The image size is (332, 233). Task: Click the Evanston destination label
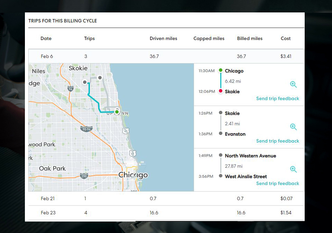coord(235,134)
